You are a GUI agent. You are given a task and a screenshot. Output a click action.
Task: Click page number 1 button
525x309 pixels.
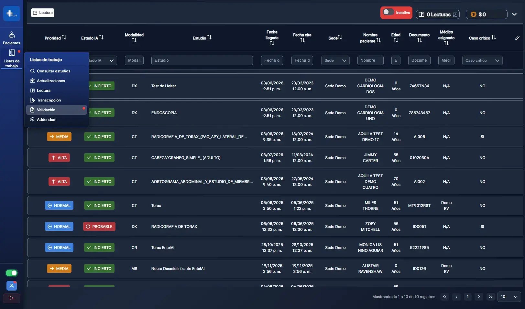click(467, 297)
